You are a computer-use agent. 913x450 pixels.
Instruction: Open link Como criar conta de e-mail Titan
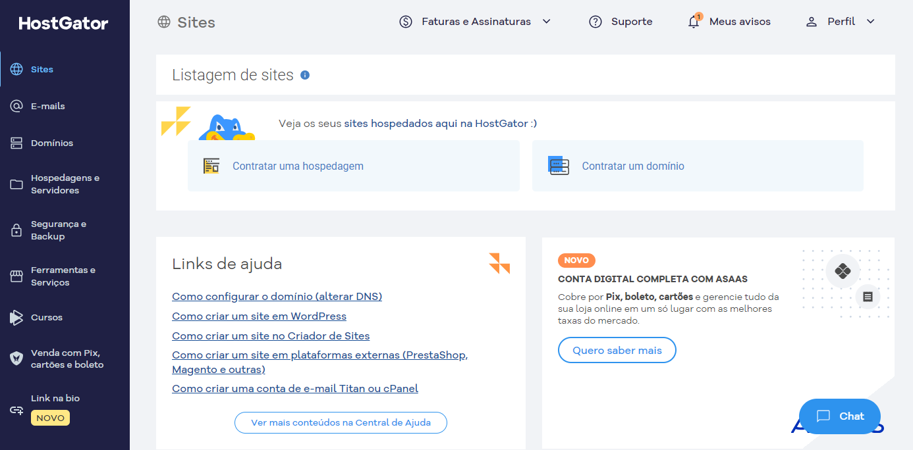click(295, 389)
